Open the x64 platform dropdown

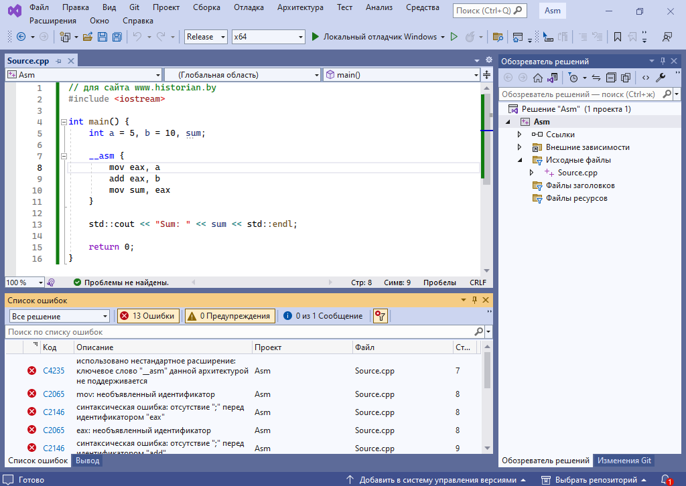point(268,37)
